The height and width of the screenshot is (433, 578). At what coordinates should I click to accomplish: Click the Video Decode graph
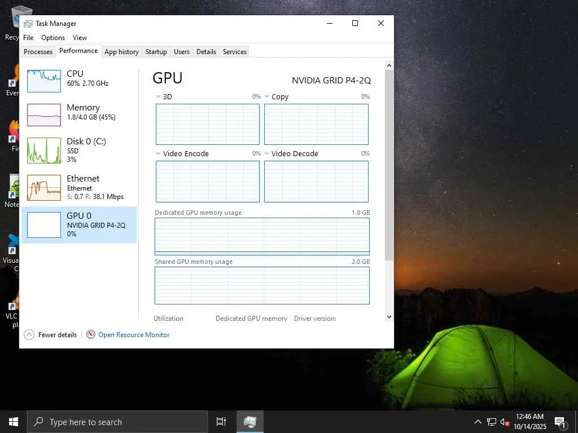tap(316, 182)
